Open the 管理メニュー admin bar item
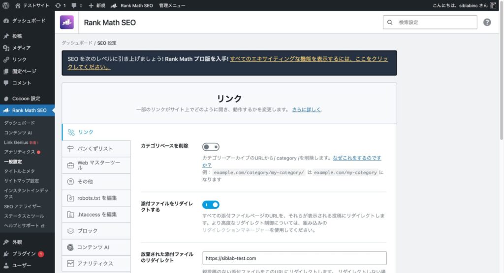This screenshot has width=504, height=273. pos(172,5)
